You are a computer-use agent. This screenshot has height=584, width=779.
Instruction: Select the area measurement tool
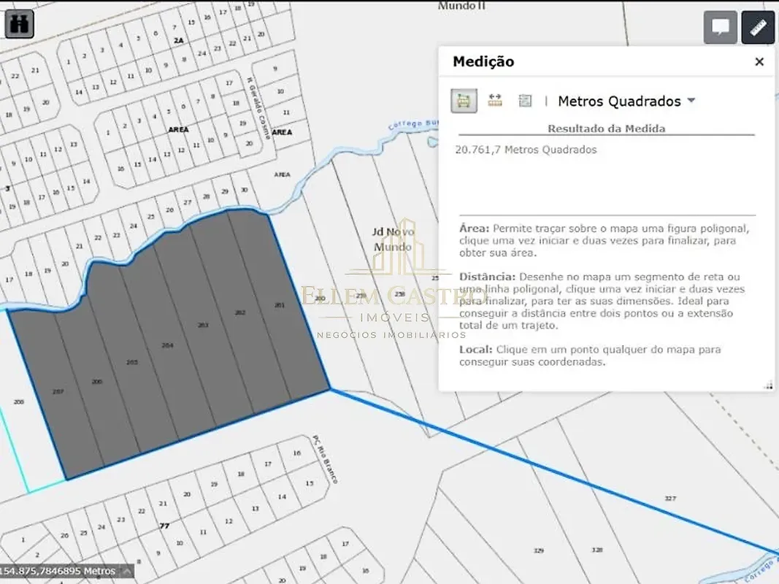(x=464, y=101)
